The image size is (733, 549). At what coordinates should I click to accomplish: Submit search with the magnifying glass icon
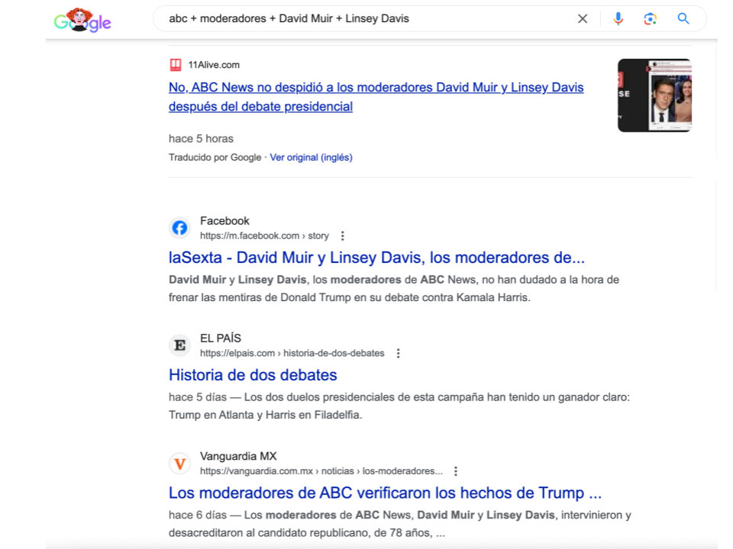[x=683, y=18]
